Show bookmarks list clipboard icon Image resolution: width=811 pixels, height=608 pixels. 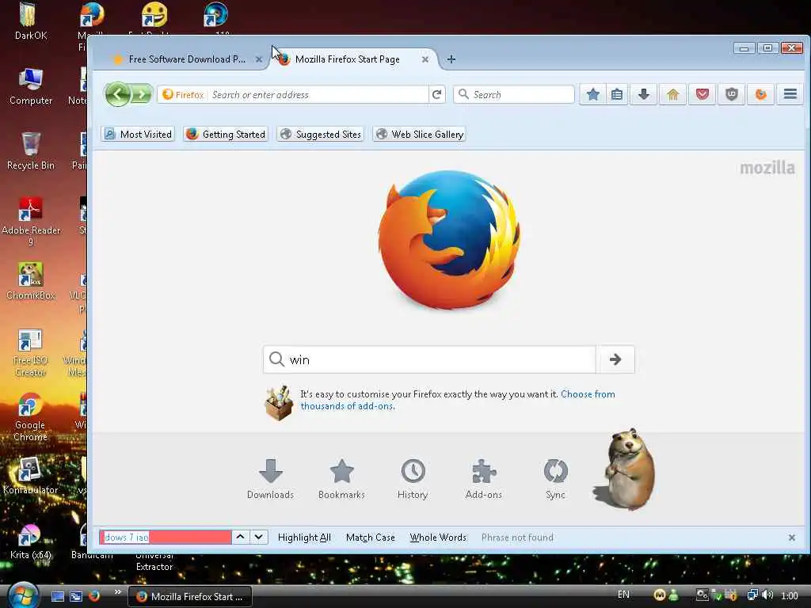(x=617, y=95)
